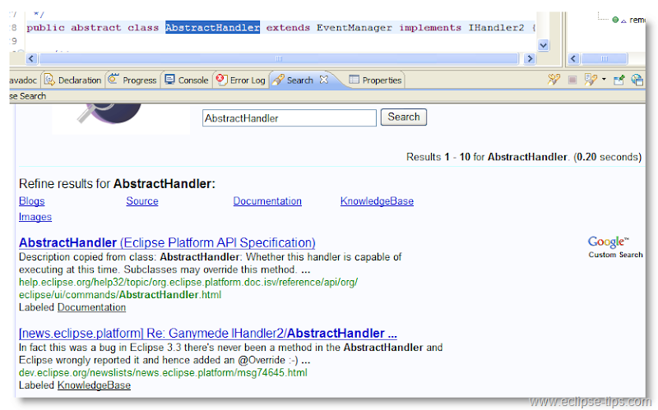
Task: Click the search history flashlight-document icon
Action: click(591, 80)
